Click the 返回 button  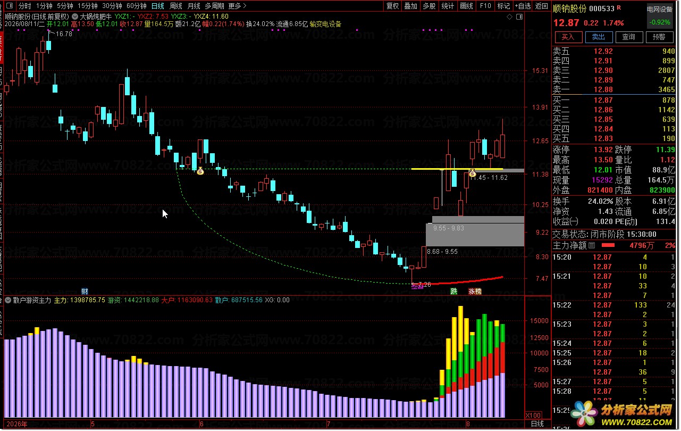pyautogui.click(x=541, y=6)
